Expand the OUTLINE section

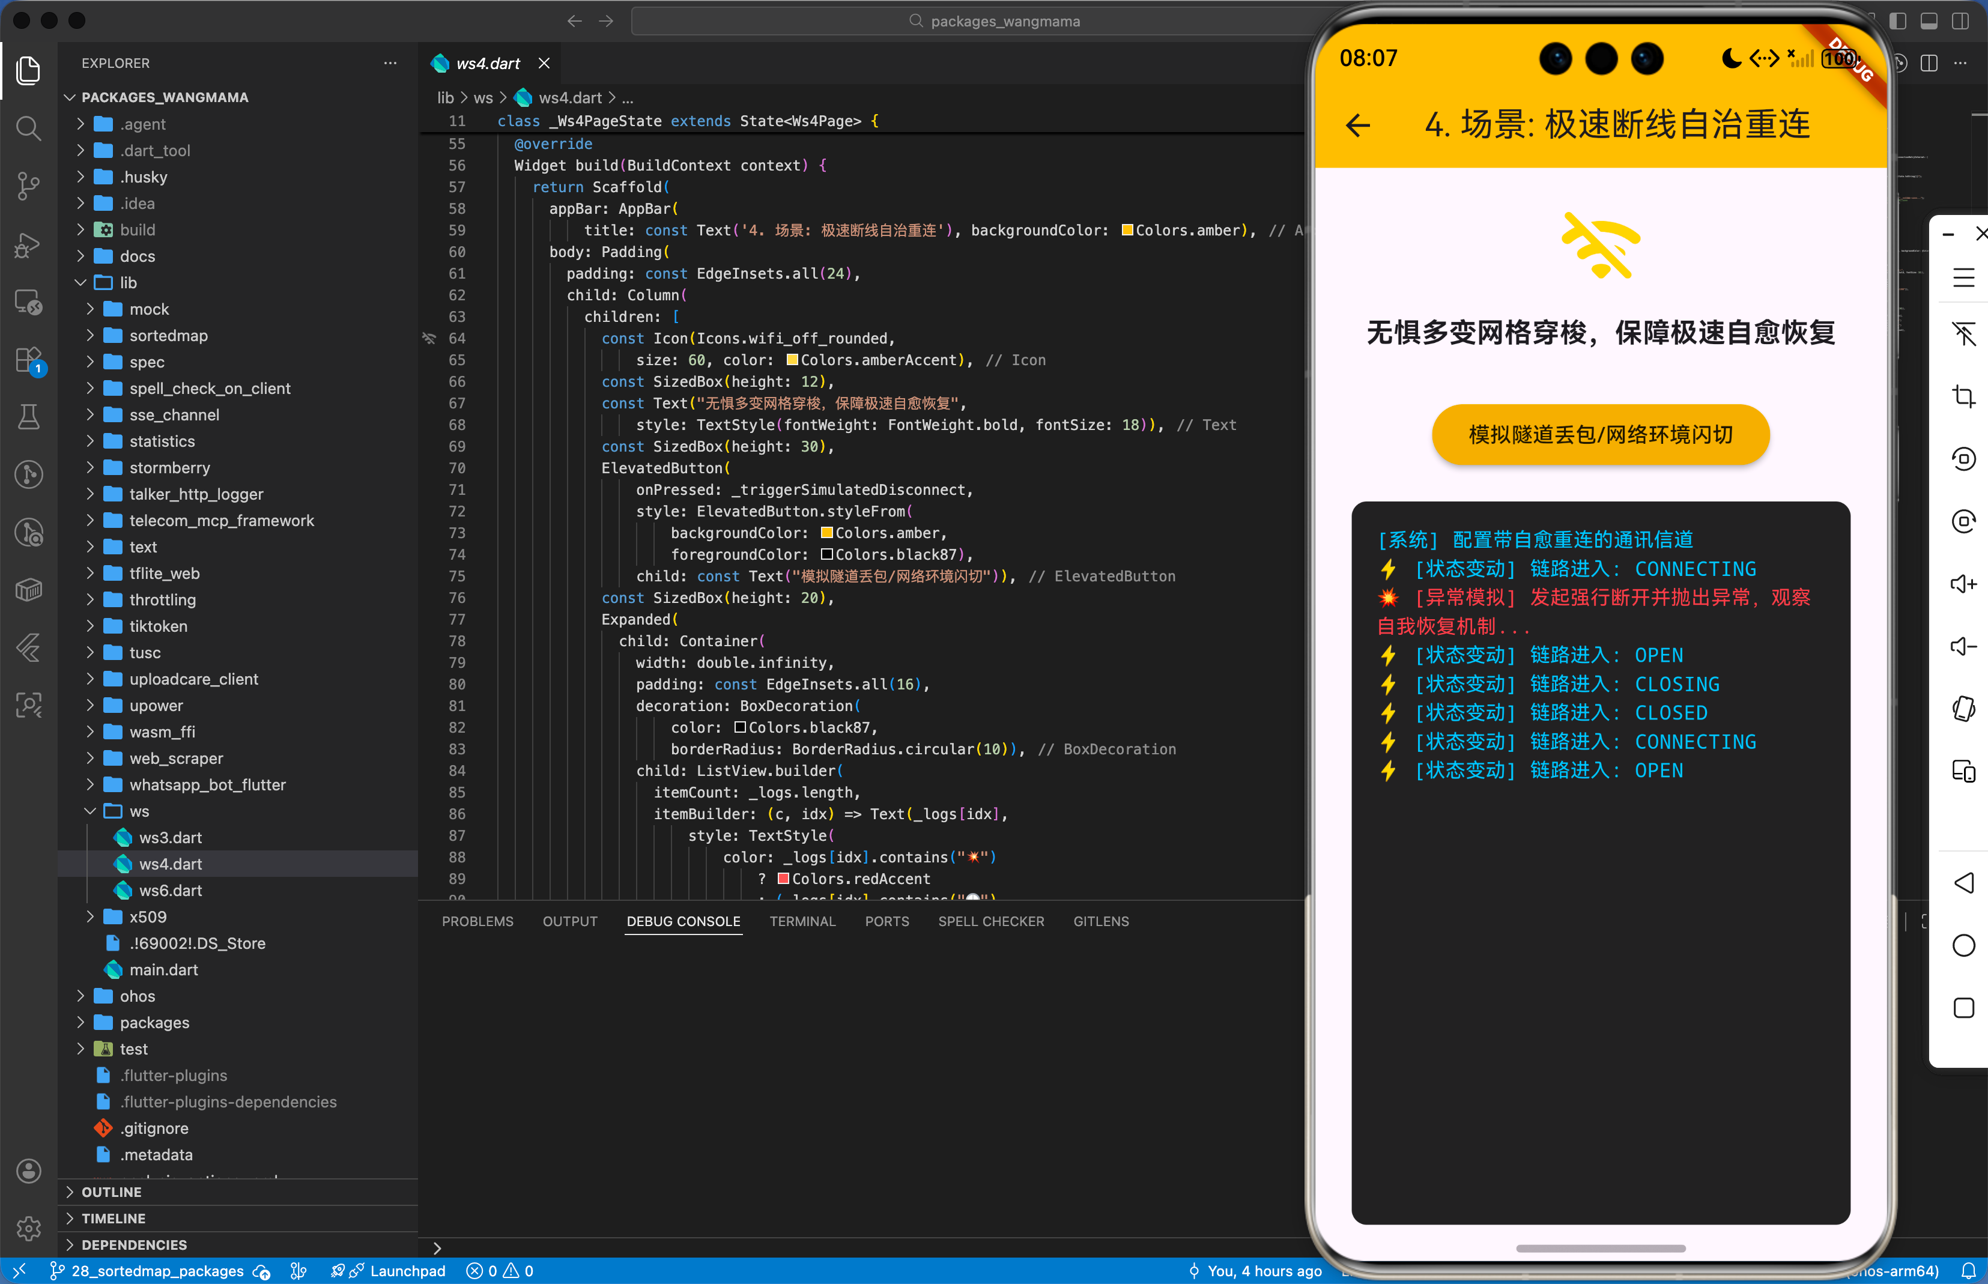click(x=112, y=1192)
